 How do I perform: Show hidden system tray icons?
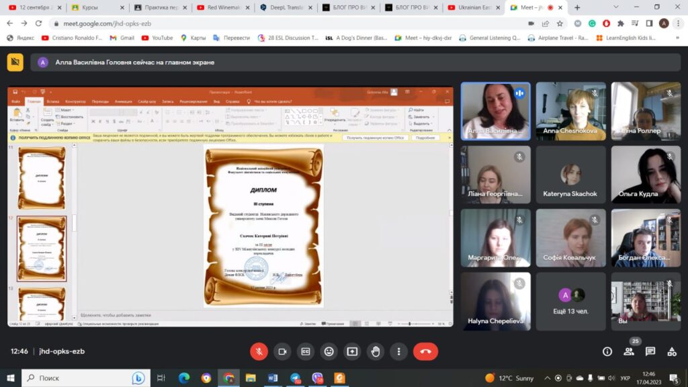pos(548,378)
